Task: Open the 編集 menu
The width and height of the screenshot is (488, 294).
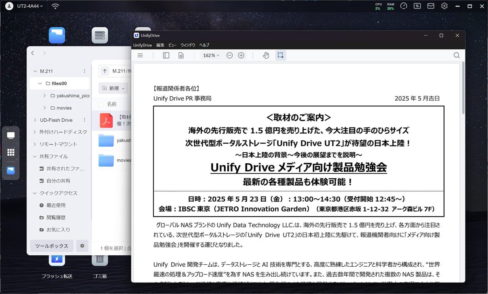Action: point(160,45)
